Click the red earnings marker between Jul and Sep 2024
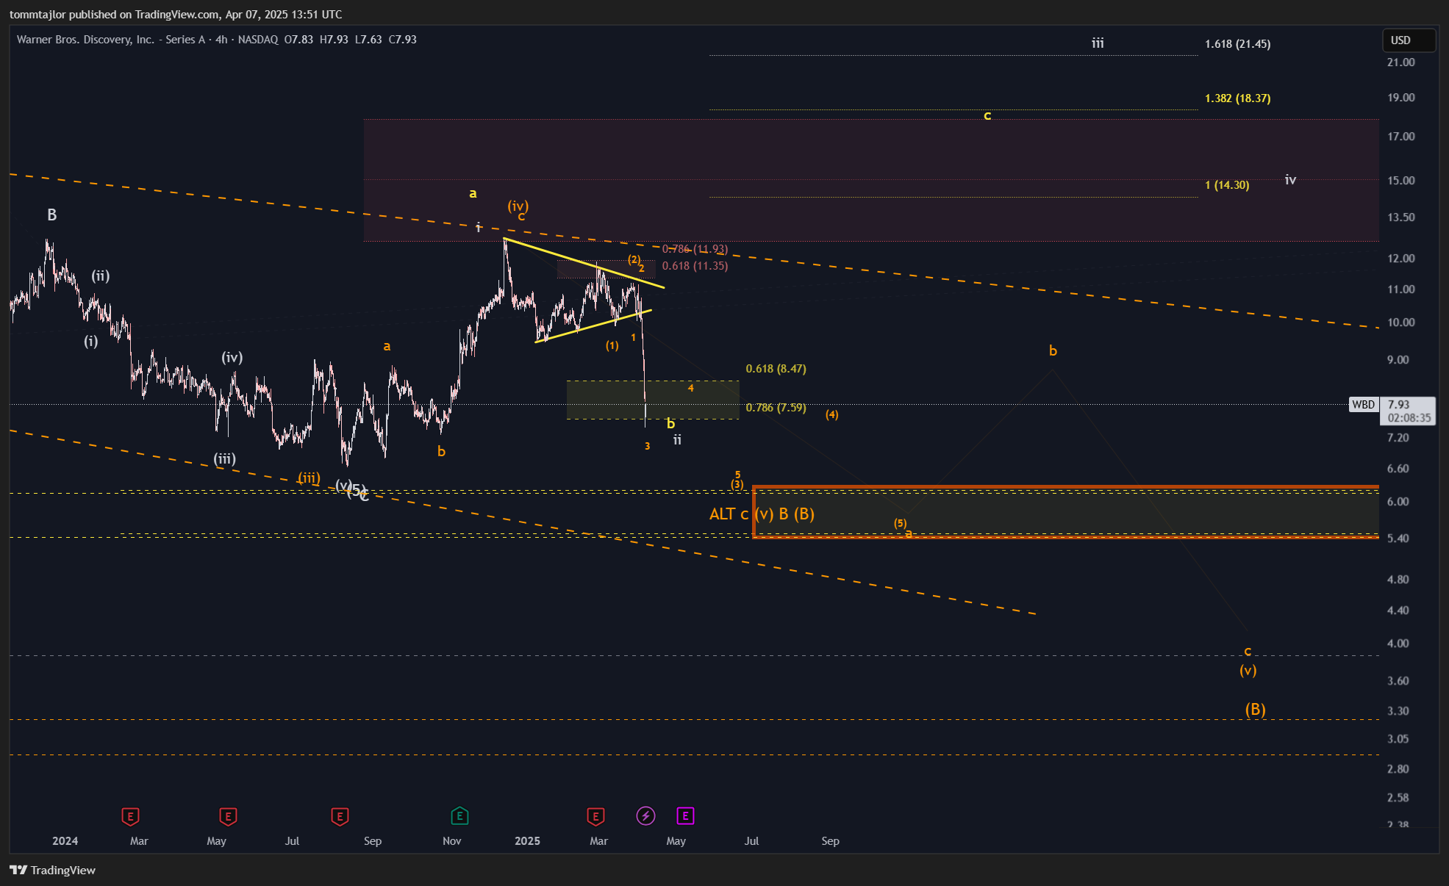The height and width of the screenshot is (886, 1449). coord(340,816)
